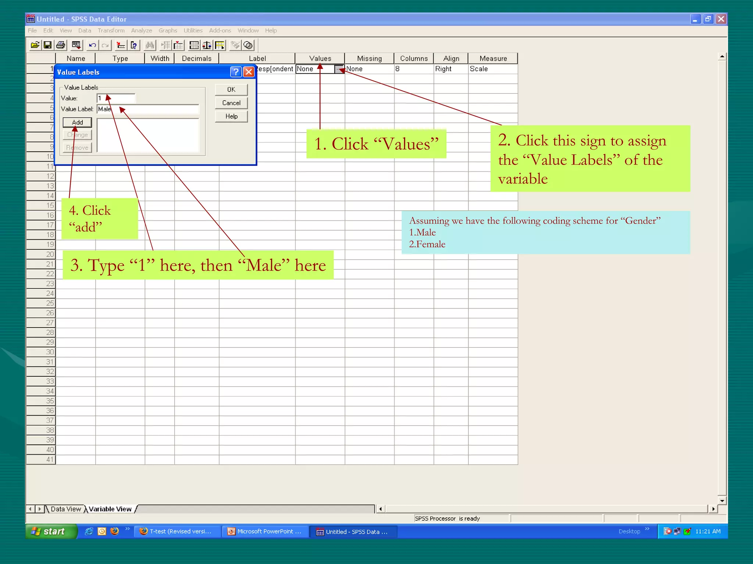This screenshot has width=753, height=564.
Task: Click the Weight Cases scale icon
Action: point(207,45)
